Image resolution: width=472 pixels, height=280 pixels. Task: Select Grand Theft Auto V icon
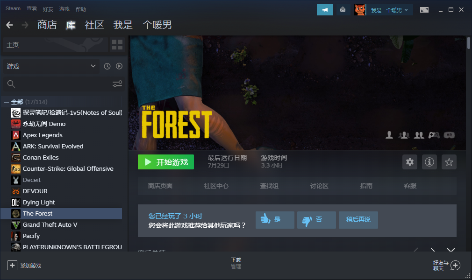click(x=15, y=225)
